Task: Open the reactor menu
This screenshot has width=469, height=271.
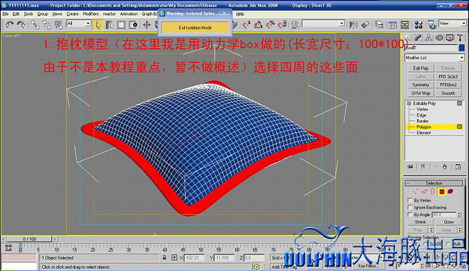Action: (109, 14)
